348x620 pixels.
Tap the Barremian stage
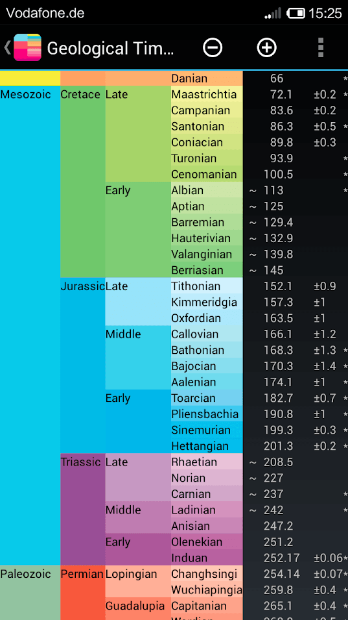207,222
